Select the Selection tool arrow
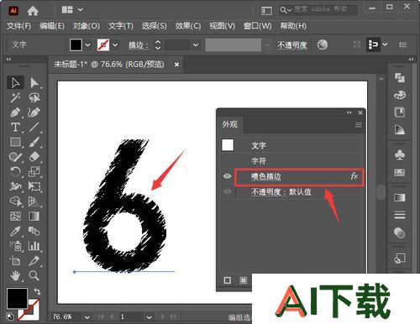The width and height of the screenshot is (420, 324). 15,83
